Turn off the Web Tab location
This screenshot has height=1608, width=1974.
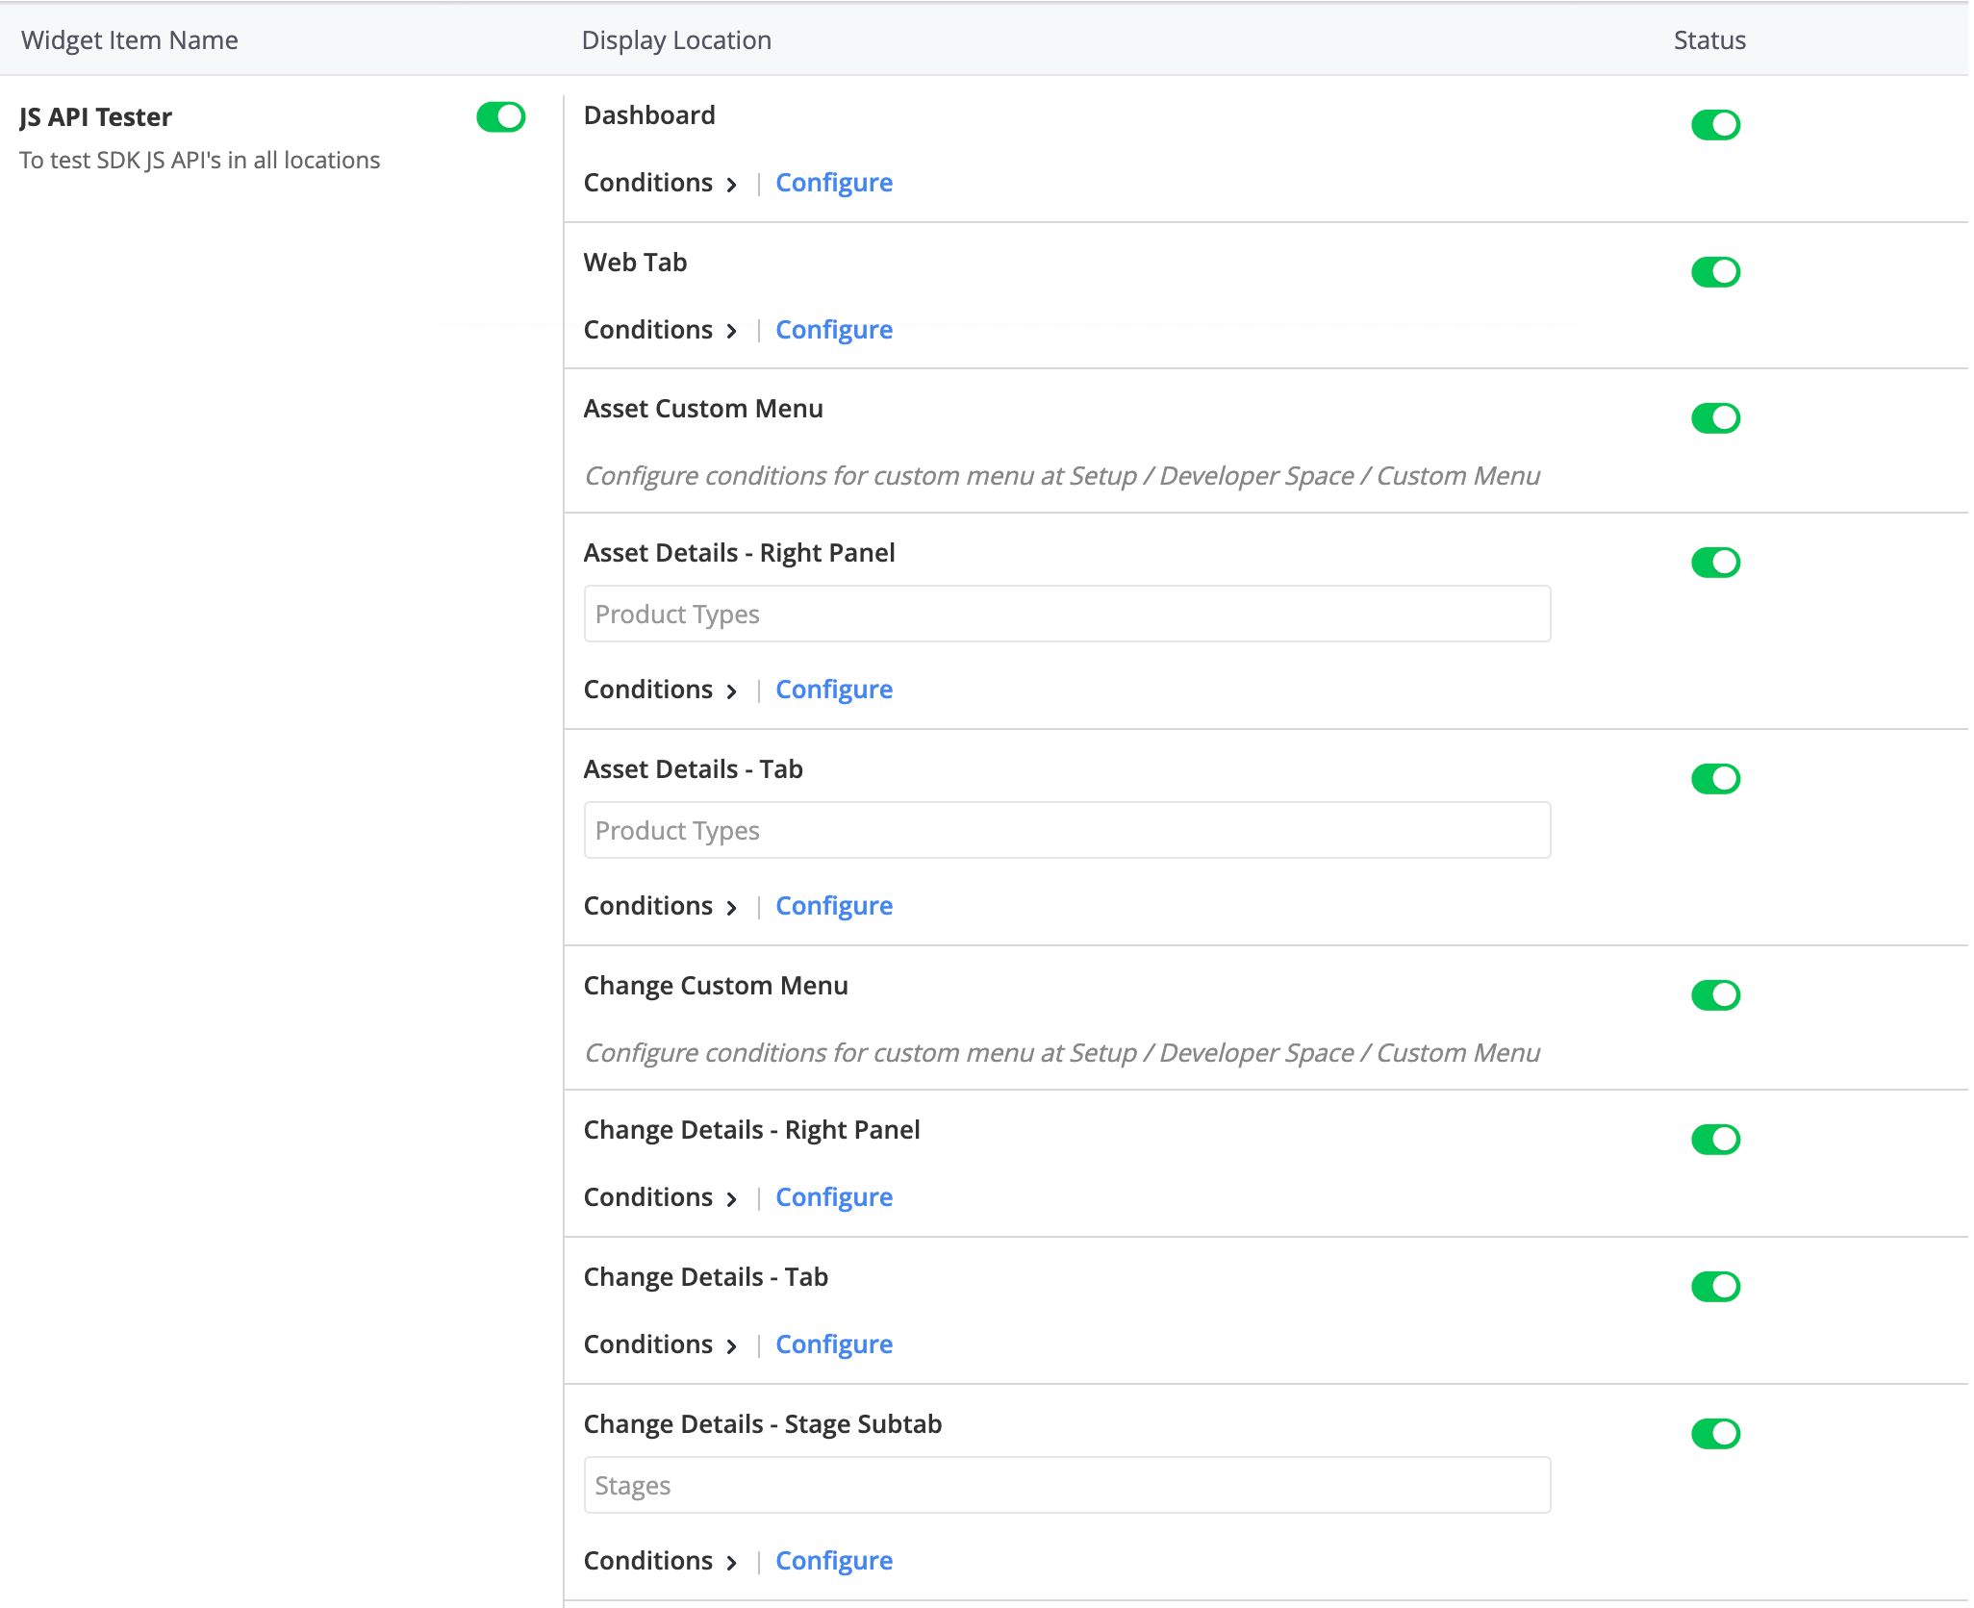[x=1715, y=271]
